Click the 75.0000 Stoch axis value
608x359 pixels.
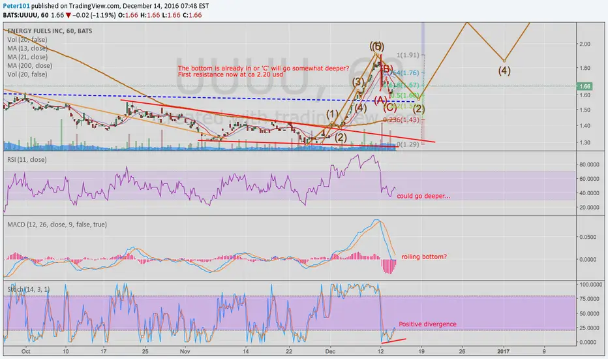point(589,299)
